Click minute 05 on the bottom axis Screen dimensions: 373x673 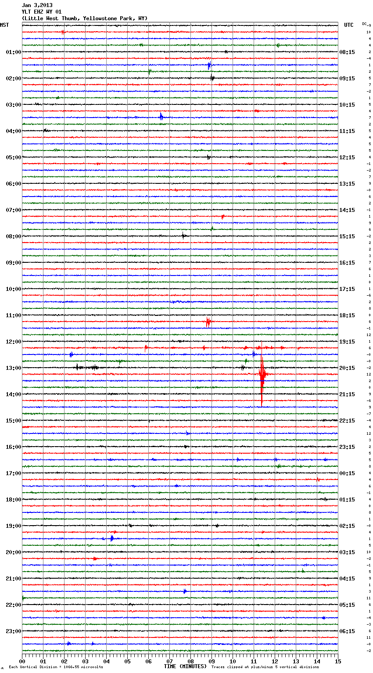click(127, 661)
